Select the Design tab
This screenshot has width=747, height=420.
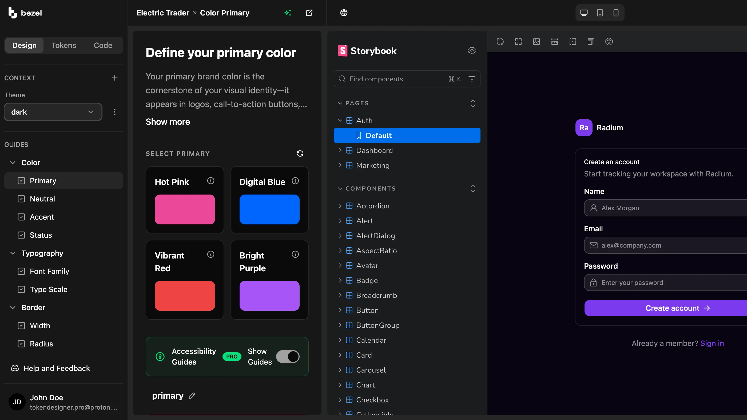pos(24,46)
